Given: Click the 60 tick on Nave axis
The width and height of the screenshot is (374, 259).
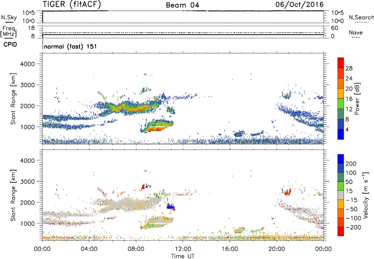Looking at the screenshot, I should tap(334, 28).
